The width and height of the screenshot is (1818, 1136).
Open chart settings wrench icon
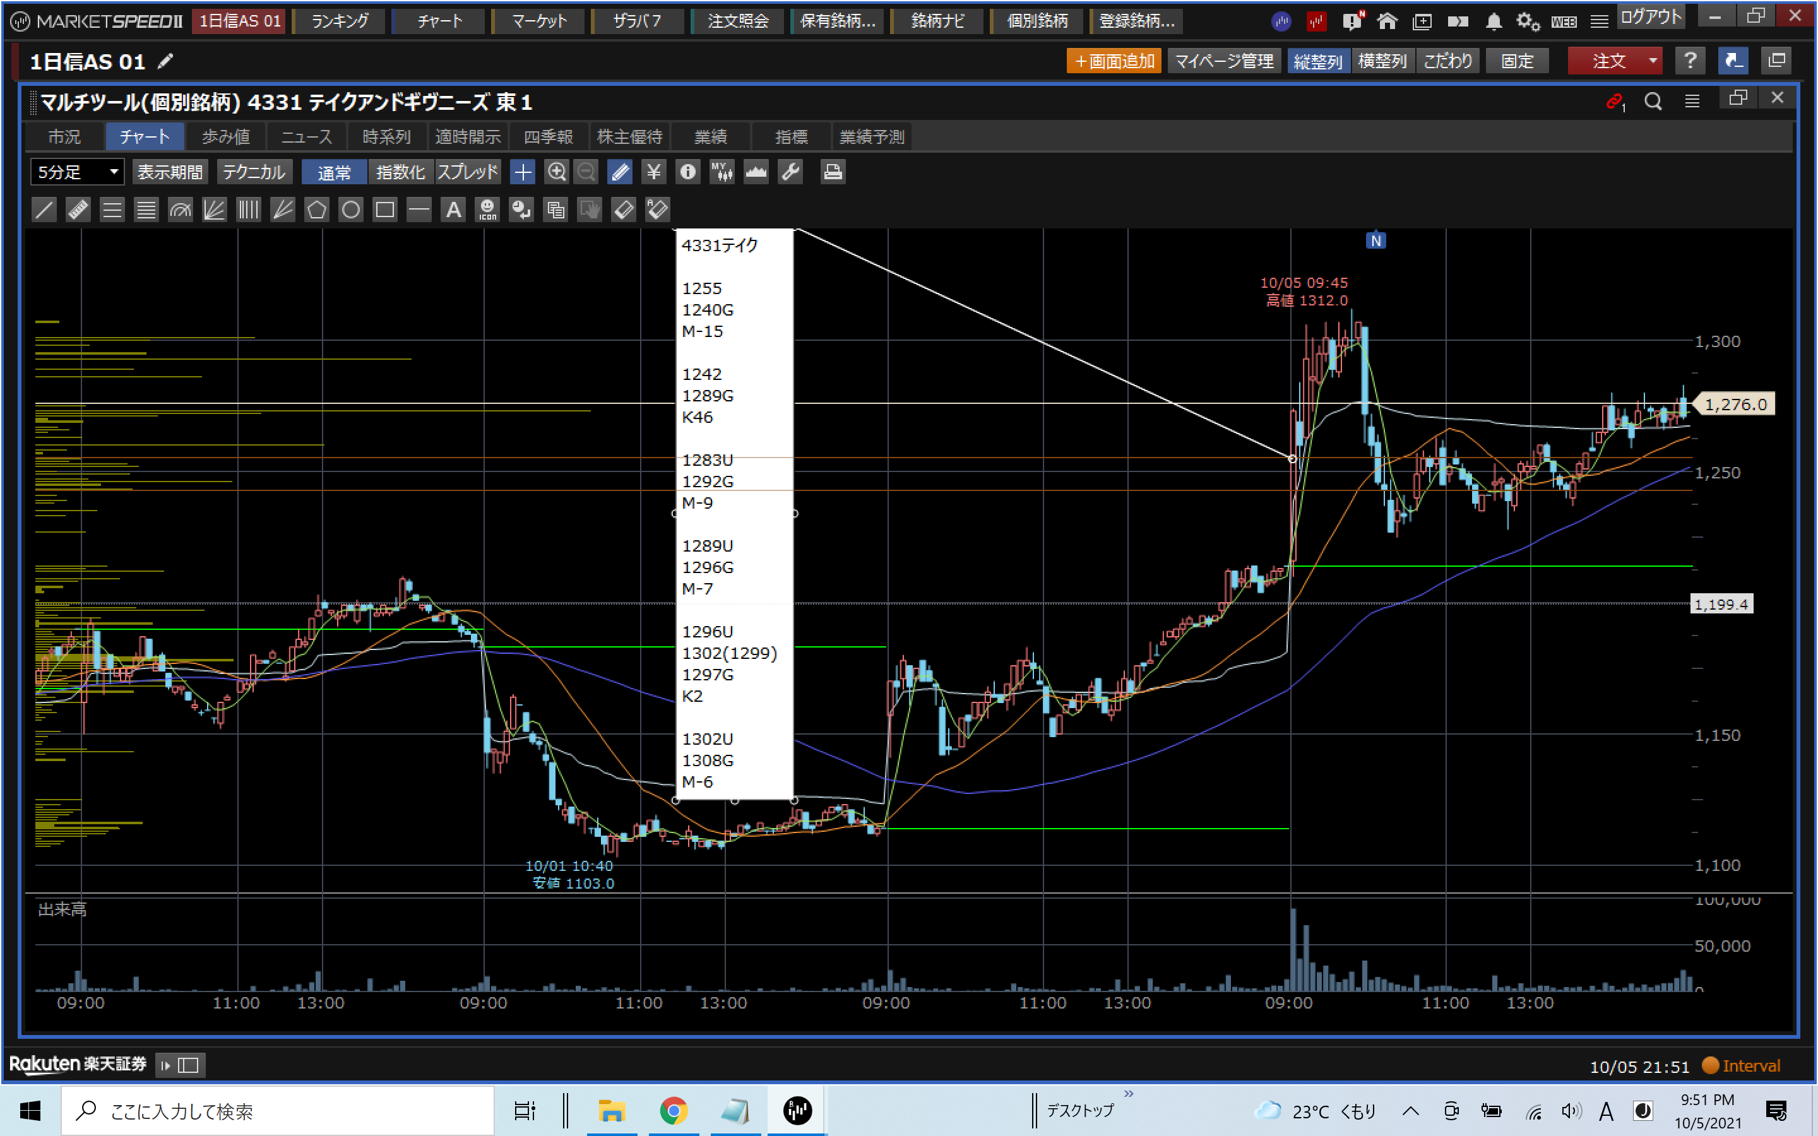790,172
